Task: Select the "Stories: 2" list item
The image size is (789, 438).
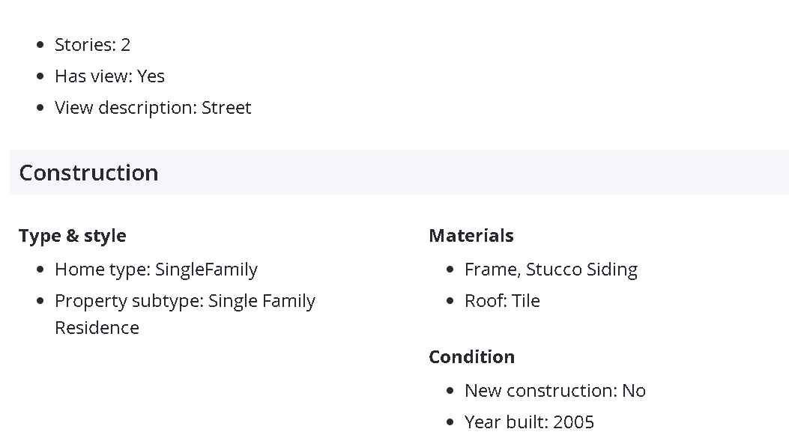Action: click(x=92, y=45)
